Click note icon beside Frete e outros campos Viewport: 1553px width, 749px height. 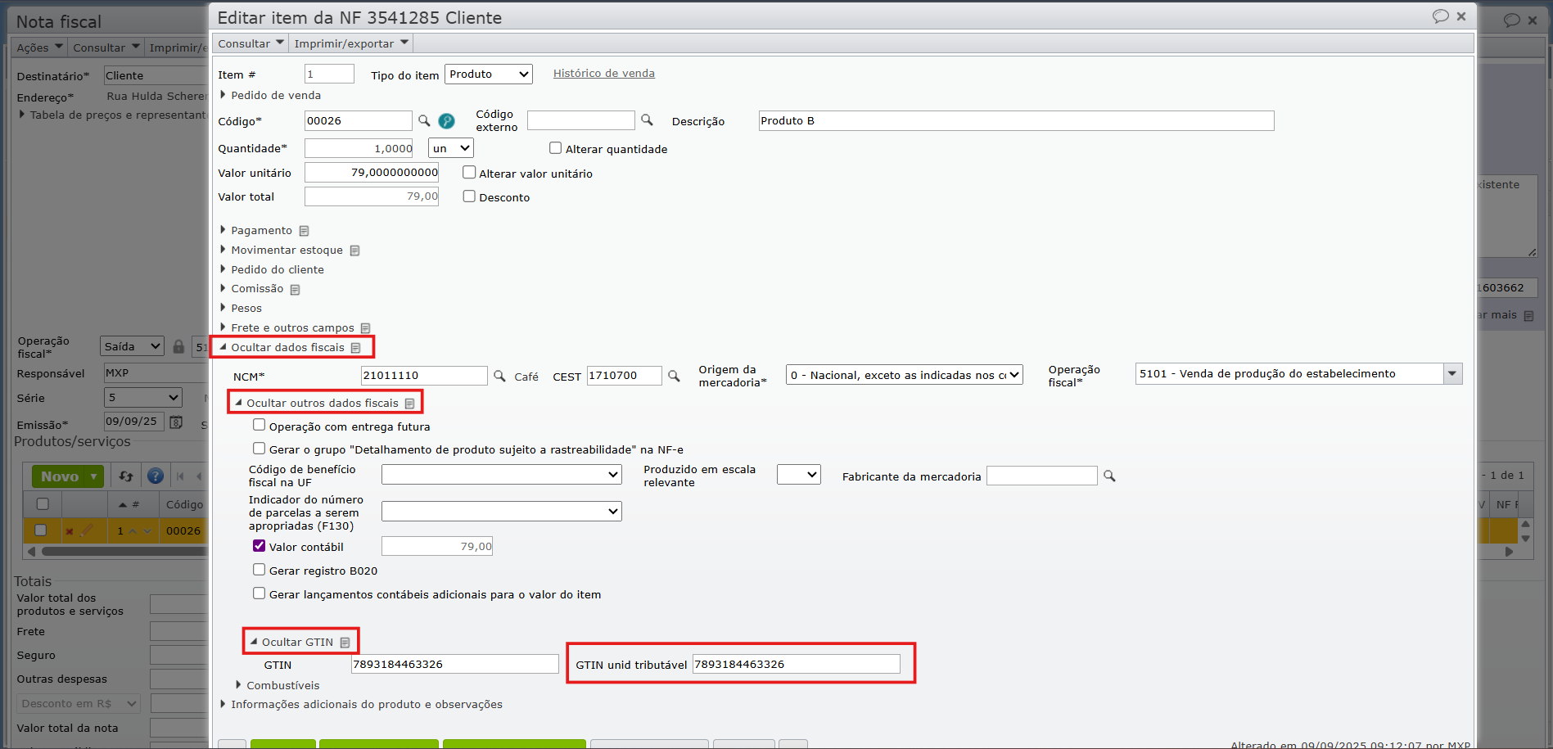pyautogui.click(x=365, y=328)
